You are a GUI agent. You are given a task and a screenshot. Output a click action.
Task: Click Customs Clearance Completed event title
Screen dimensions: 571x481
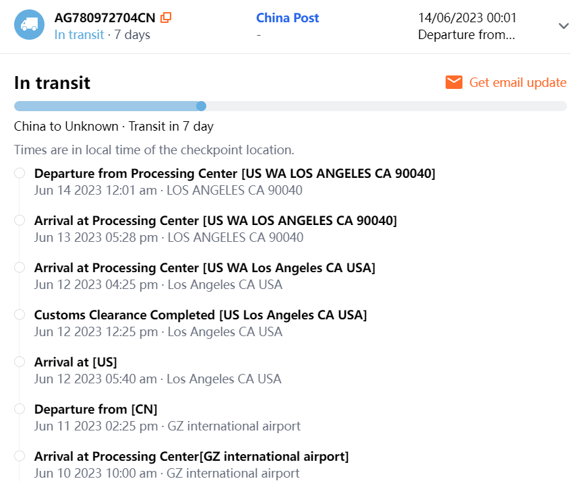point(200,315)
